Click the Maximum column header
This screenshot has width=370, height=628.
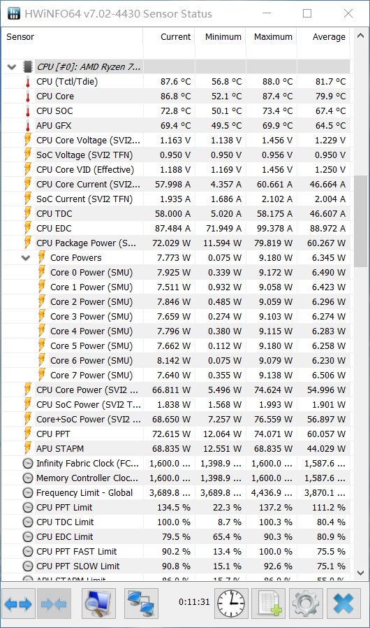[271, 37]
